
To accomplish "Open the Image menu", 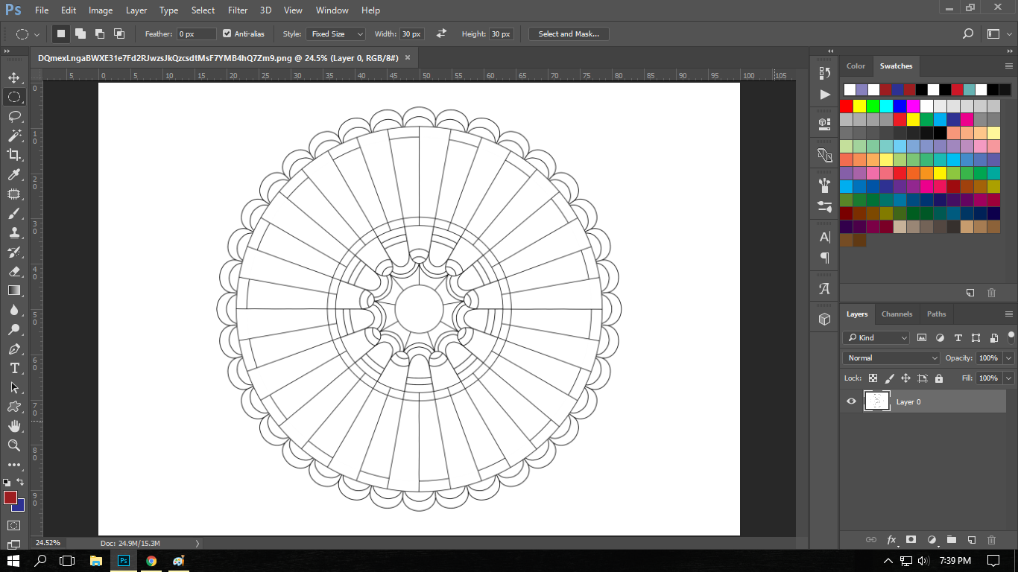I will (x=101, y=10).
